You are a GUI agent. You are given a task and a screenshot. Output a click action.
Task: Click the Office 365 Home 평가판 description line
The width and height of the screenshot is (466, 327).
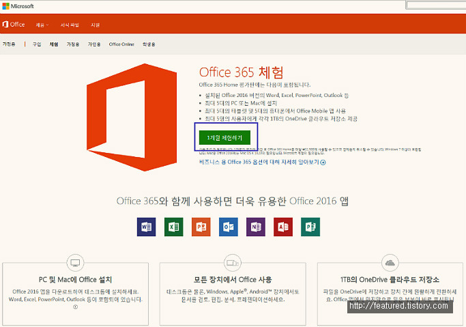254,85
